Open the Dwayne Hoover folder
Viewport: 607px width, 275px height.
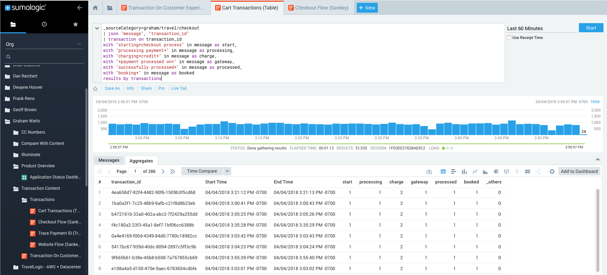tap(28, 87)
